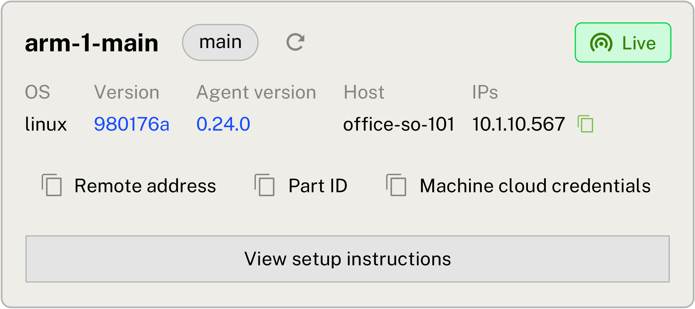The image size is (695, 309).
Task: Click the linux OS value
Action: click(x=46, y=124)
